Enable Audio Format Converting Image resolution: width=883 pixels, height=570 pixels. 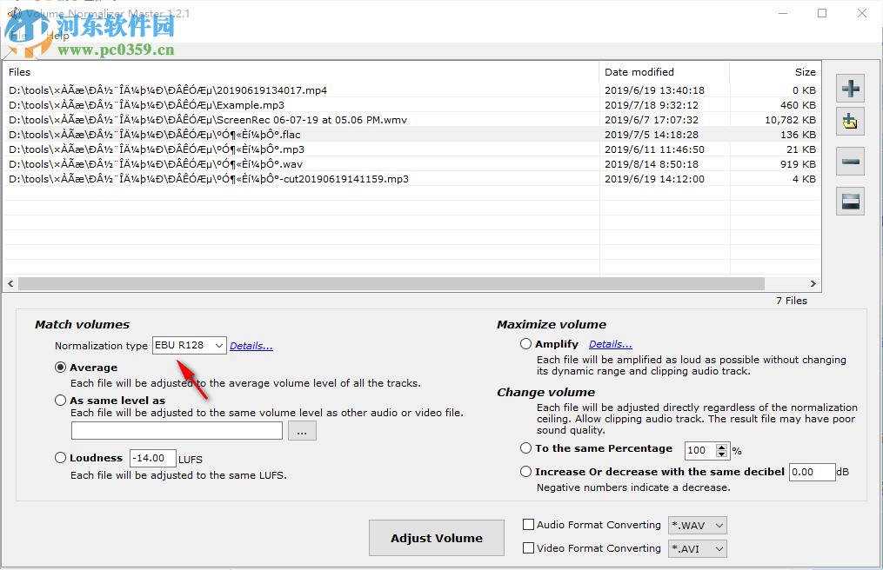pos(527,525)
